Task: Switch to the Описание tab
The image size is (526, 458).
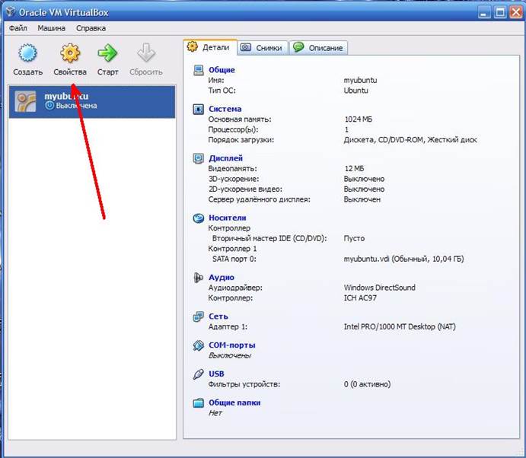Action: tap(318, 48)
